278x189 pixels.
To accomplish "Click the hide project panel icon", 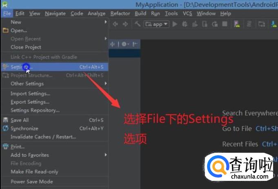I will pos(135,44).
